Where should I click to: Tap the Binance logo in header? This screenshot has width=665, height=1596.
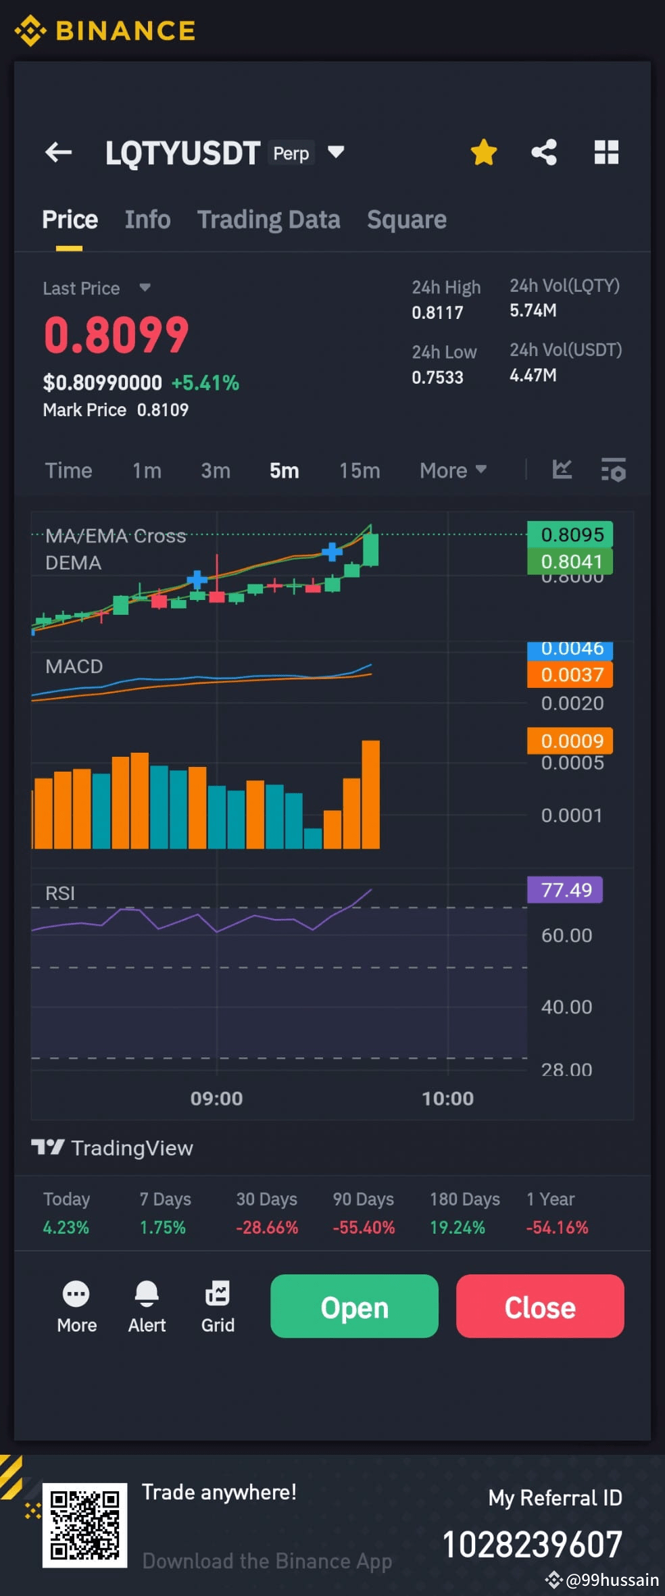(x=105, y=30)
